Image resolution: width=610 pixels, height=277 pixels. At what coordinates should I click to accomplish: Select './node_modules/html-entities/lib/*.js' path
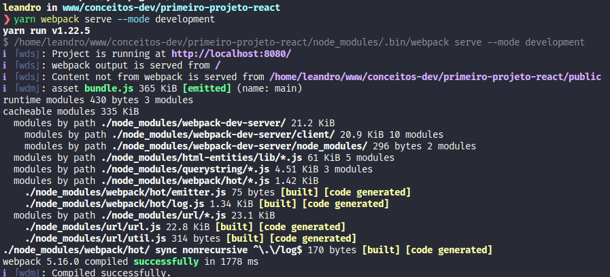click(x=201, y=158)
